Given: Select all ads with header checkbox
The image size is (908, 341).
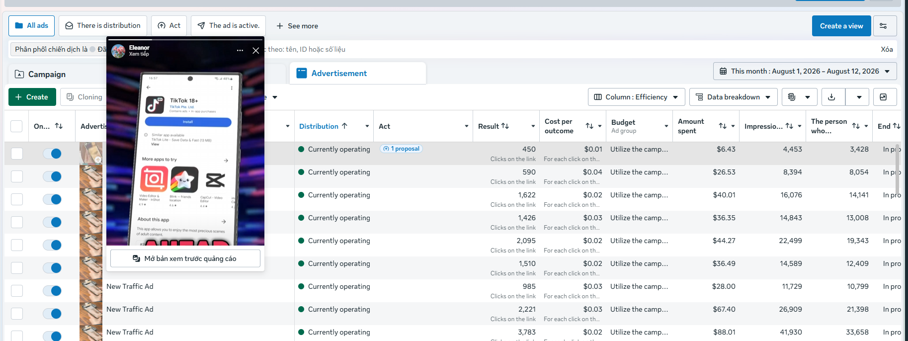Looking at the screenshot, I should point(16,126).
